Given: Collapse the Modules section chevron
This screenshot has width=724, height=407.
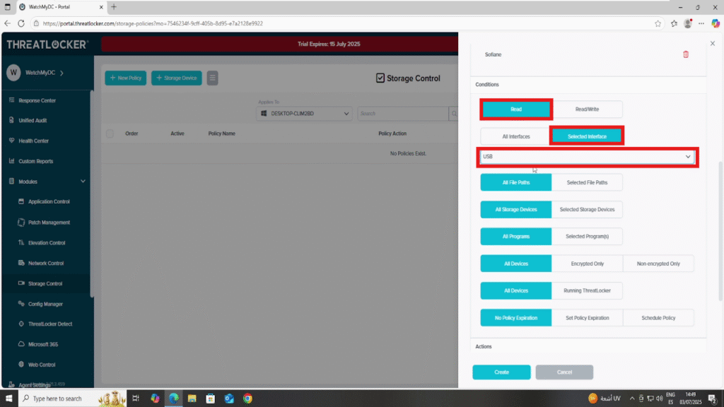Looking at the screenshot, I should [x=83, y=182].
